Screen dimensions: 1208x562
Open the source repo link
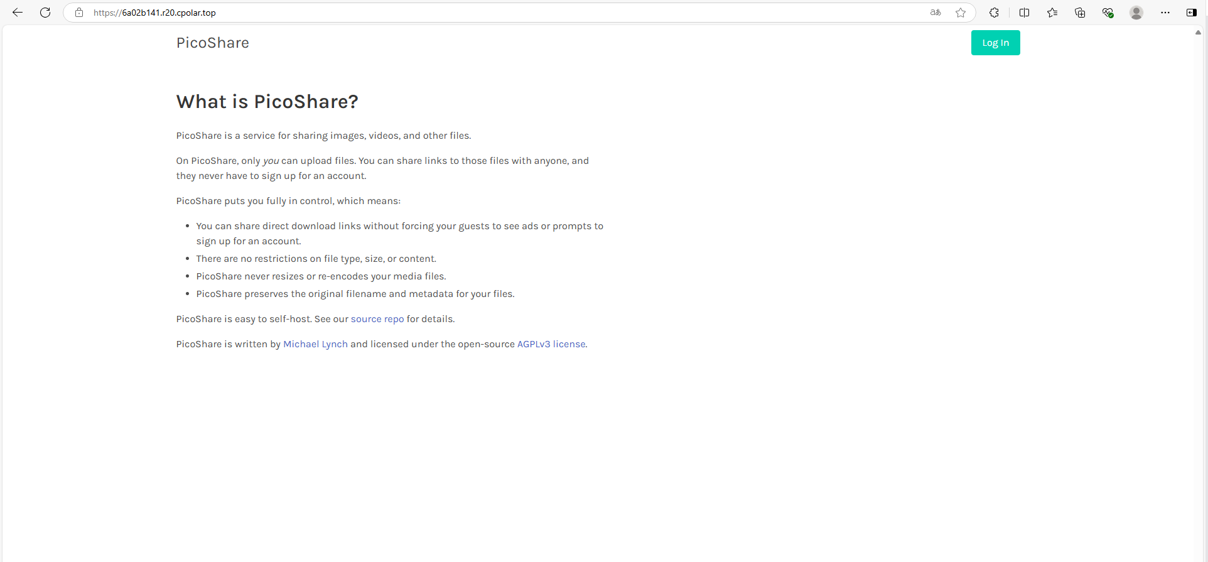(377, 319)
